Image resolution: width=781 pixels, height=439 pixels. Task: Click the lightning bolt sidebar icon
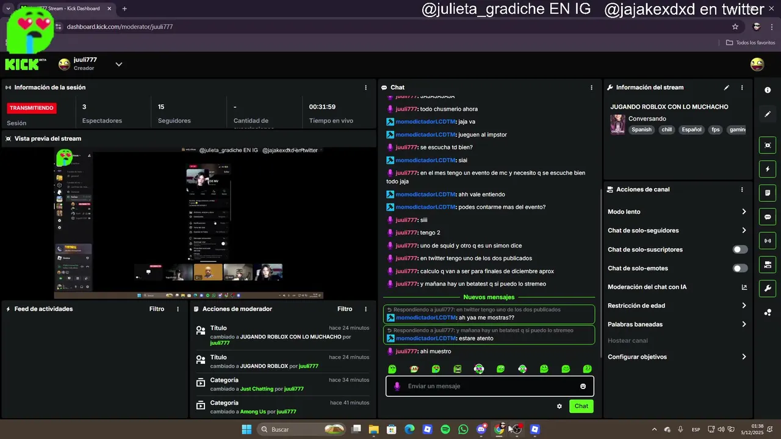(768, 169)
